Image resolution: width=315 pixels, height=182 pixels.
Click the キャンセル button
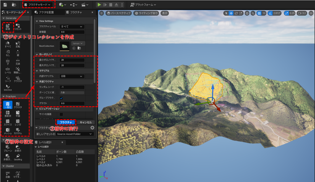[85, 122]
